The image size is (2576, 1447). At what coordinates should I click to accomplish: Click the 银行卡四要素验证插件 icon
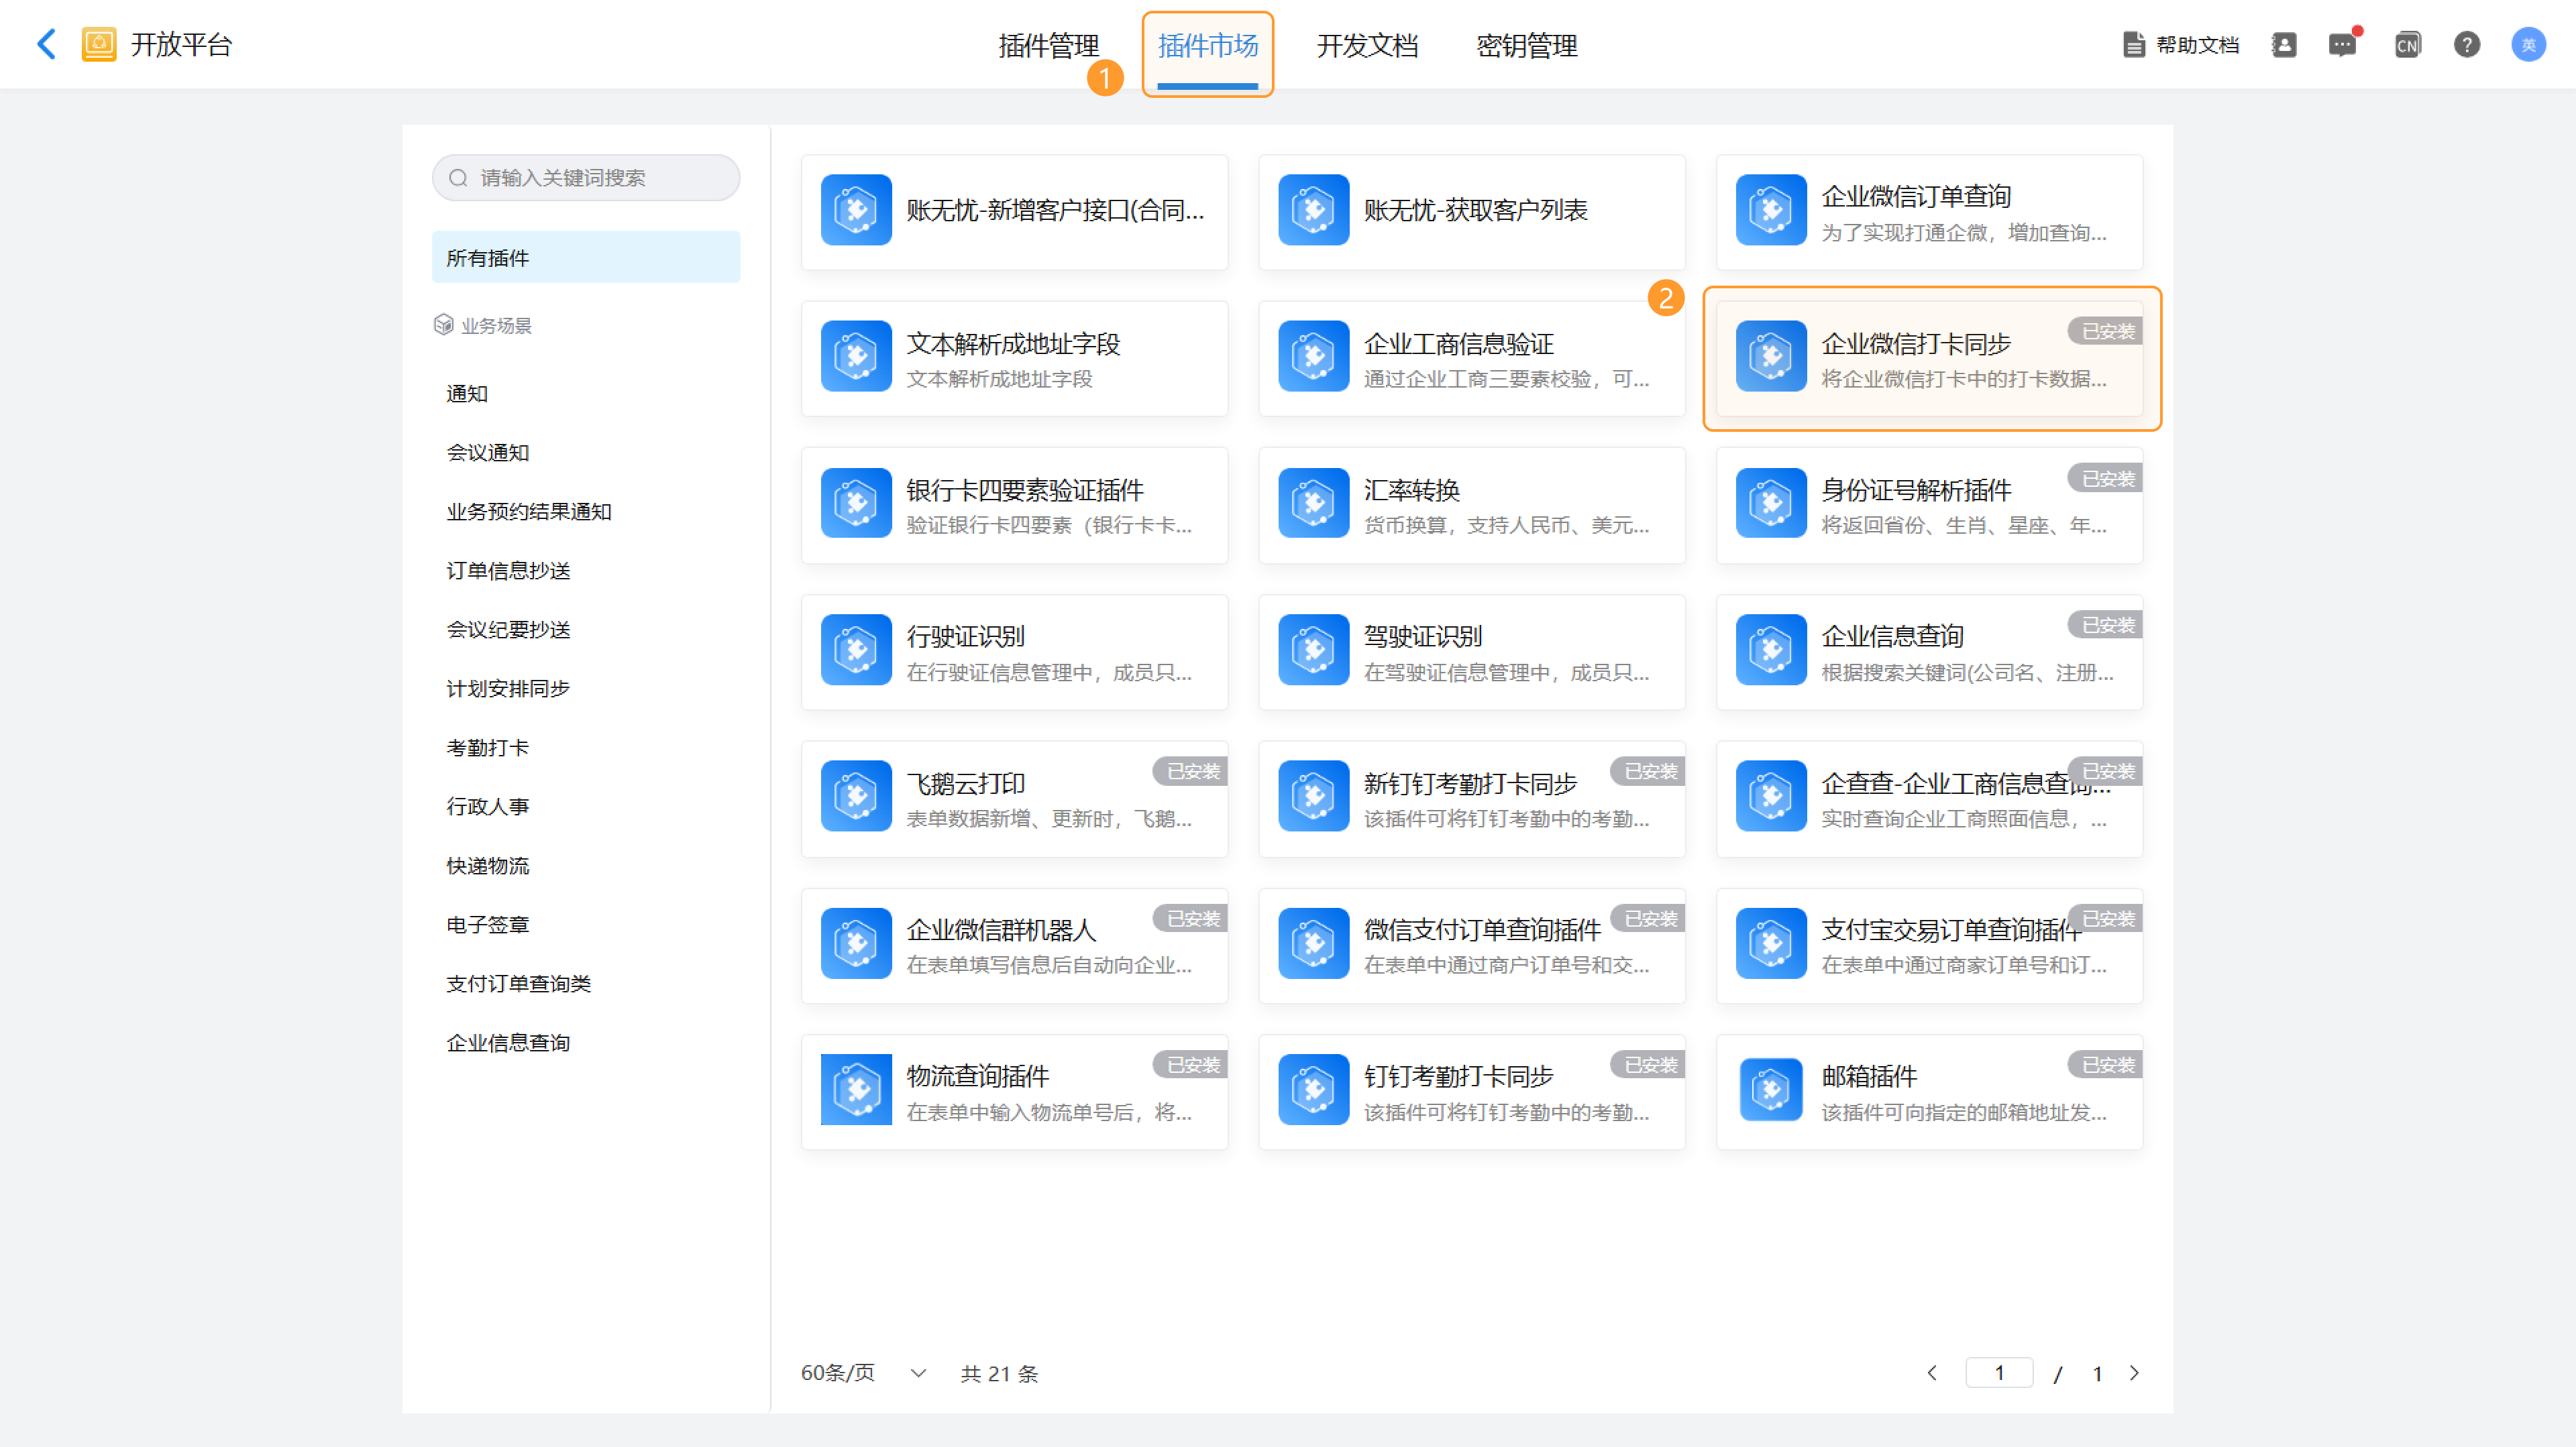point(856,503)
